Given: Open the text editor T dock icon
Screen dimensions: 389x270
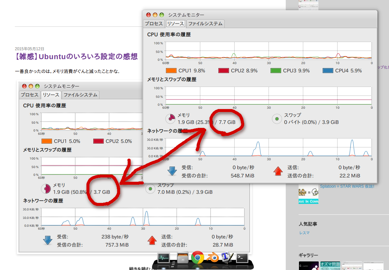Looking at the screenshot, I should 227,257.
